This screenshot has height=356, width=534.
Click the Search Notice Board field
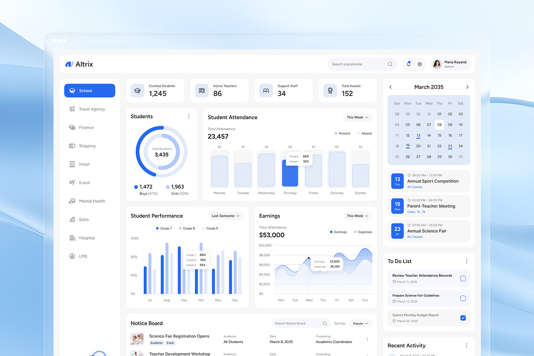coord(301,324)
